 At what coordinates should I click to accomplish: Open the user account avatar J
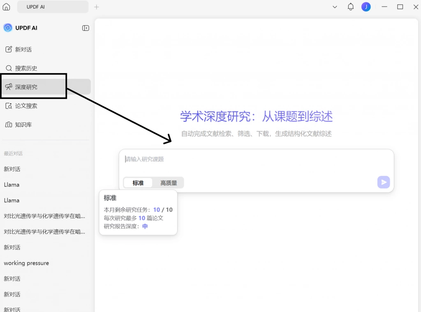(x=366, y=7)
